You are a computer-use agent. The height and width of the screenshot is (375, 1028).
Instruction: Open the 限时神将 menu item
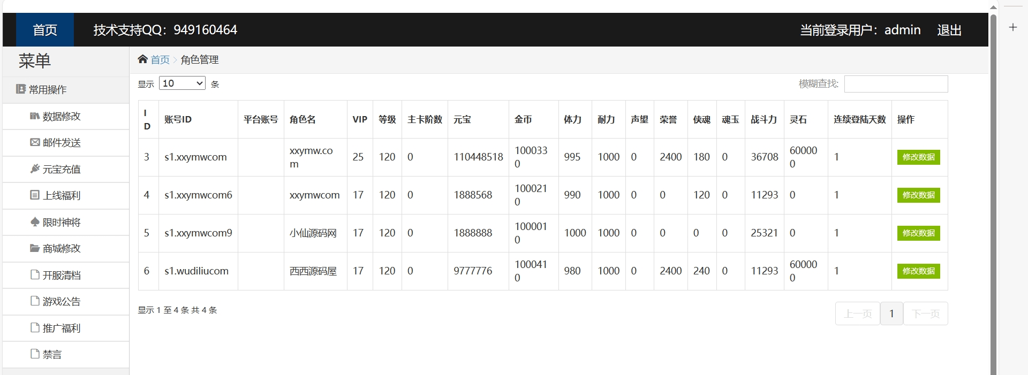point(66,222)
